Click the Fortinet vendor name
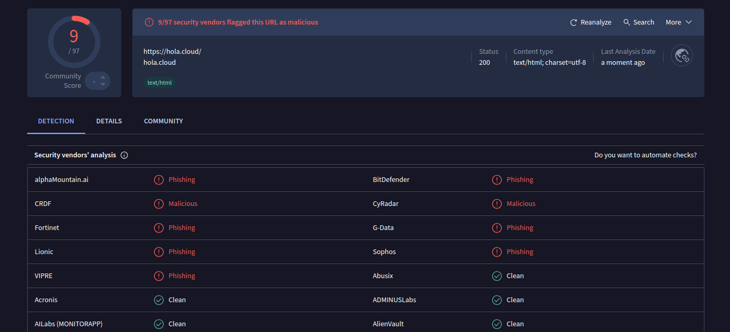 click(48, 227)
